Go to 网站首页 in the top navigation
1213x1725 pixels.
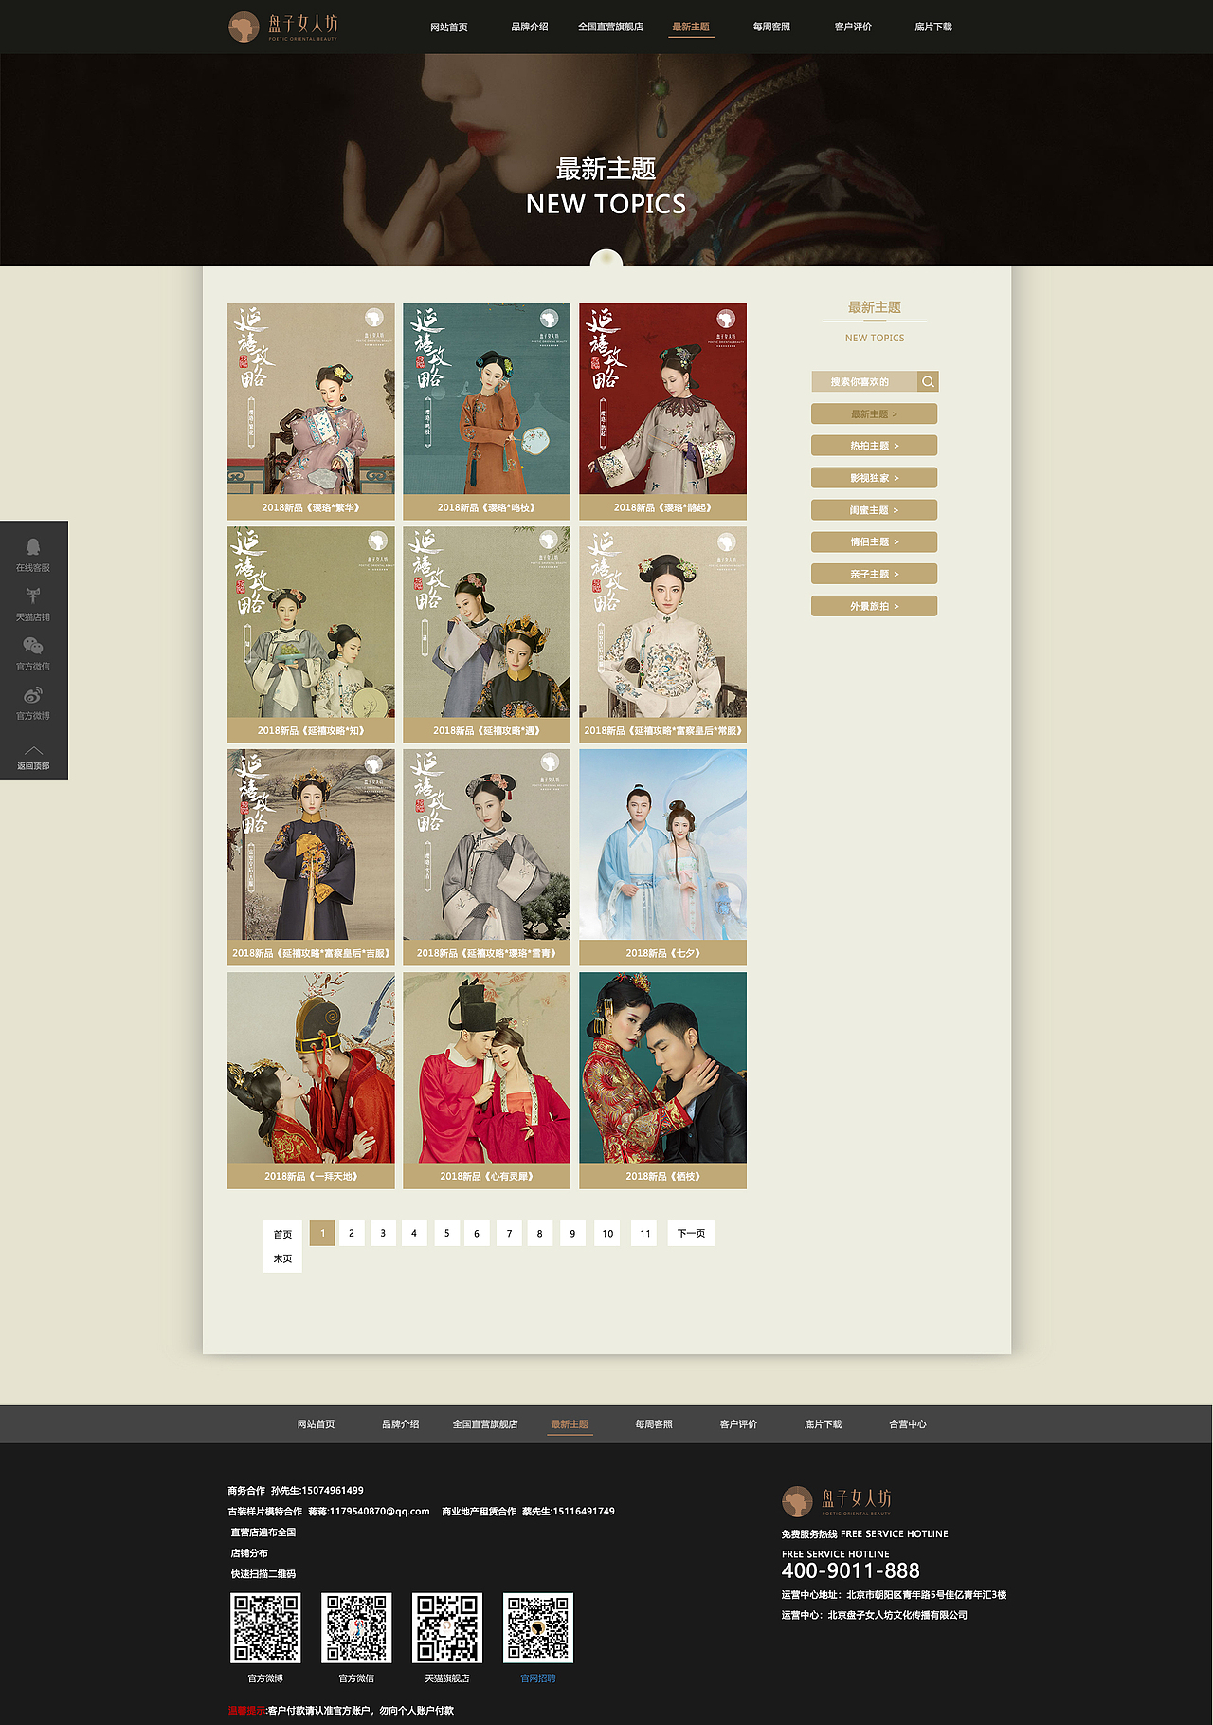point(449,27)
